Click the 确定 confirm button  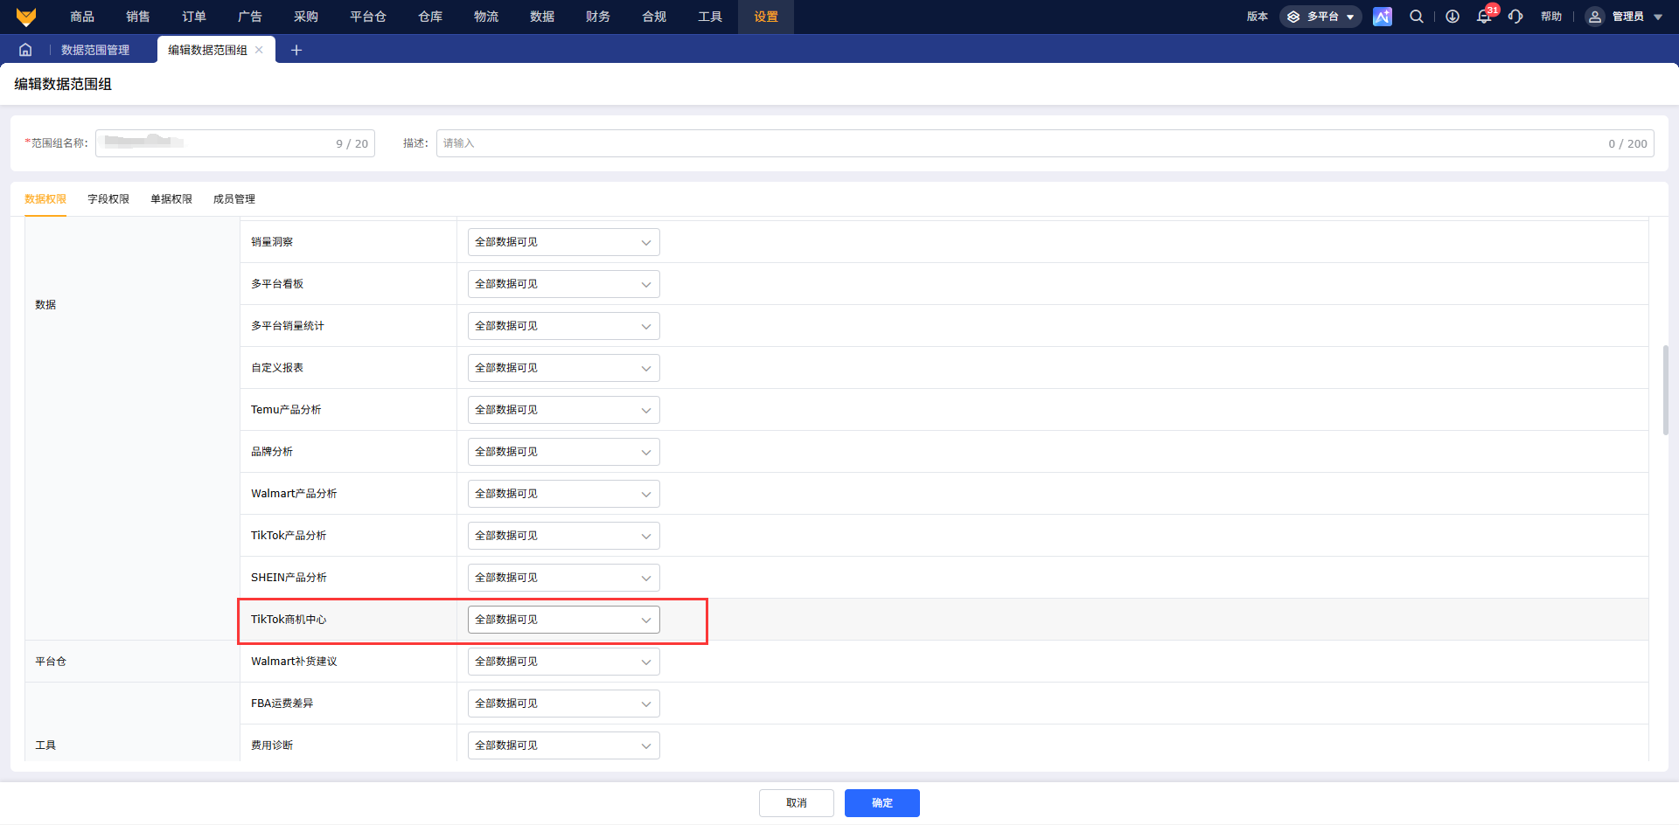882,803
